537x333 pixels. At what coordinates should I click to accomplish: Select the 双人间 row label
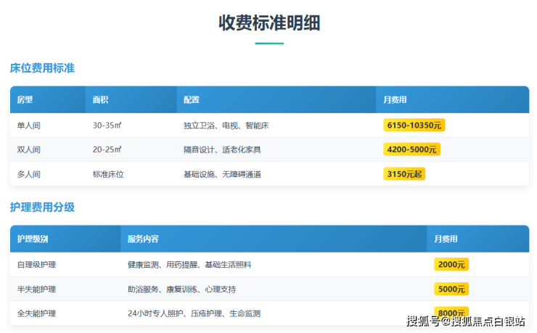29,149
